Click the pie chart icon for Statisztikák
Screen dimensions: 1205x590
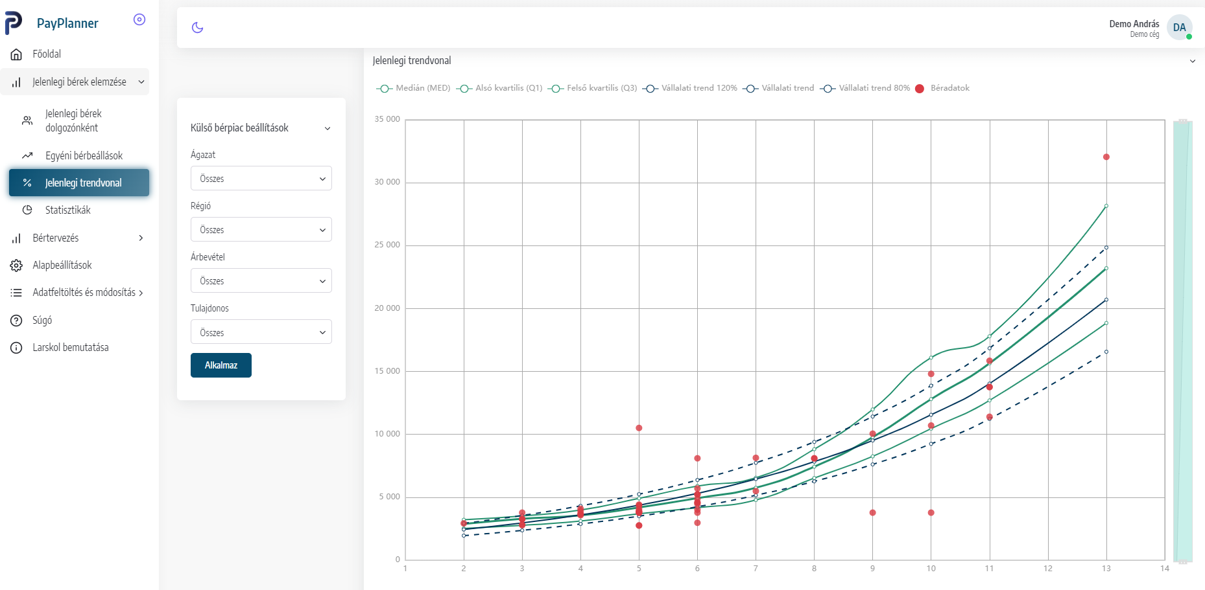pos(27,210)
